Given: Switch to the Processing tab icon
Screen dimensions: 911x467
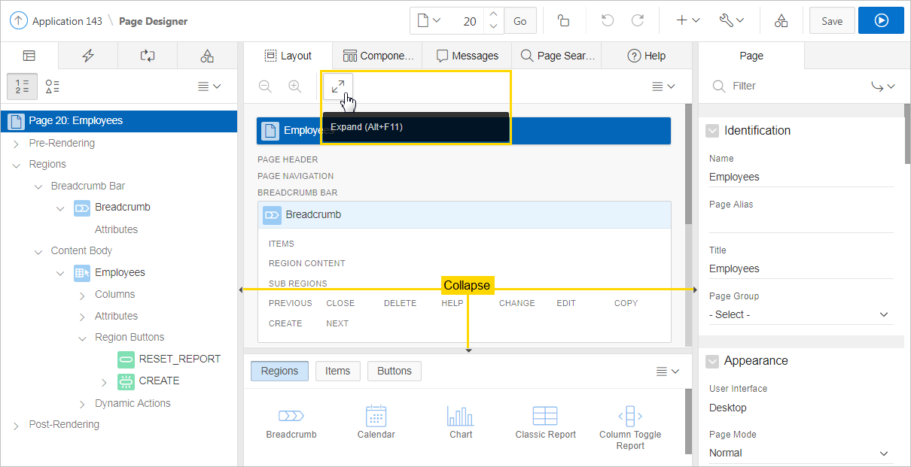Looking at the screenshot, I should (x=148, y=56).
